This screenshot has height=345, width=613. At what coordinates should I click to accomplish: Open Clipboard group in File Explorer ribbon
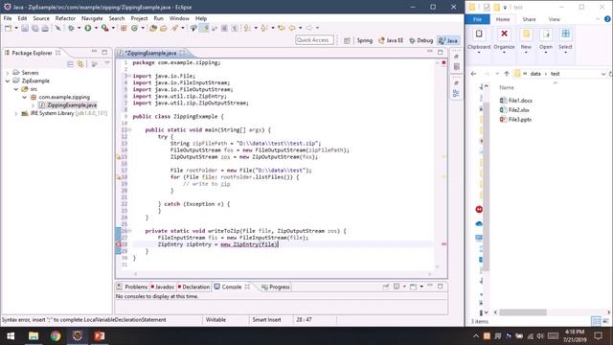pos(479,40)
